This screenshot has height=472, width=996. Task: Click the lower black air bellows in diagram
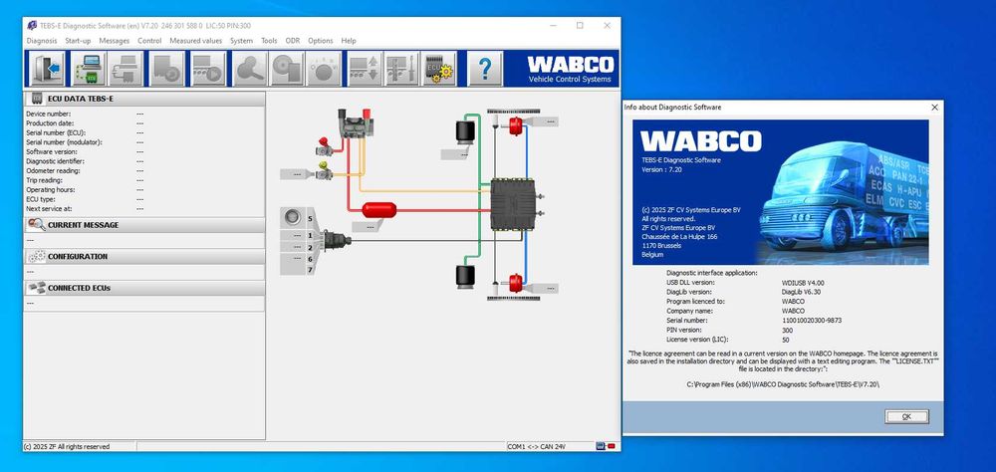[x=465, y=277]
